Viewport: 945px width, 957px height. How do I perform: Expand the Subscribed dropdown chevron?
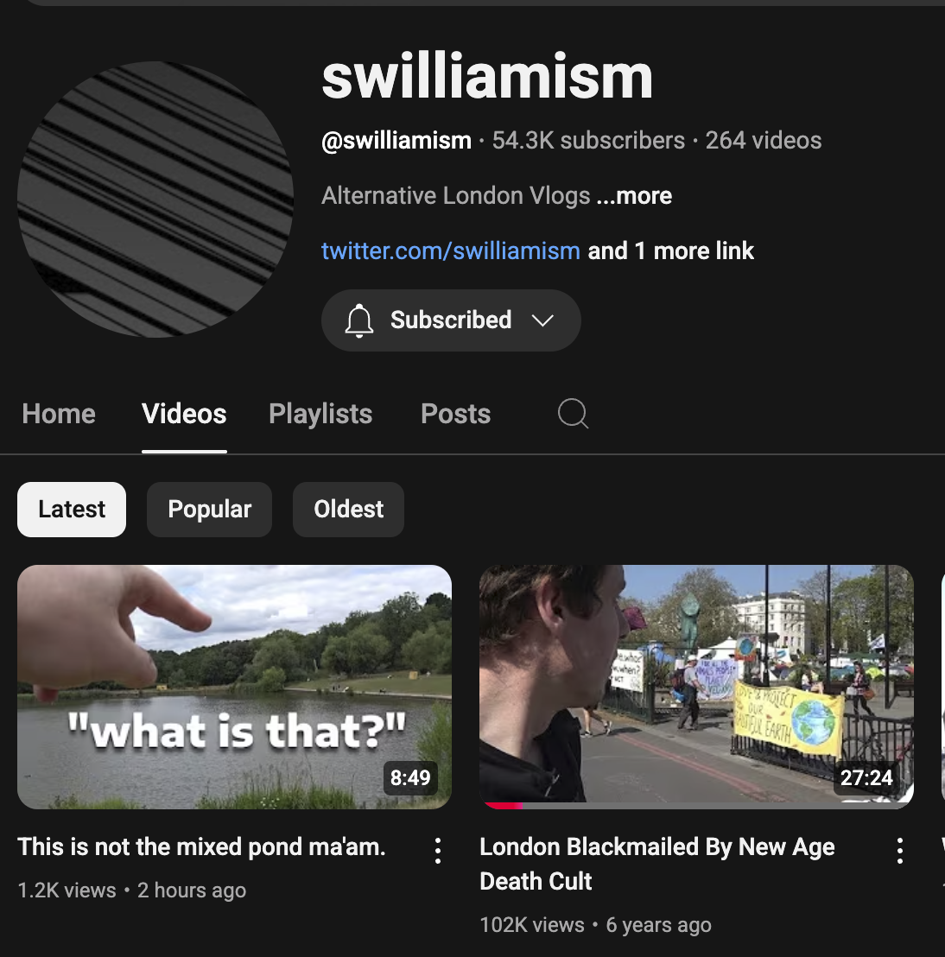(542, 320)
